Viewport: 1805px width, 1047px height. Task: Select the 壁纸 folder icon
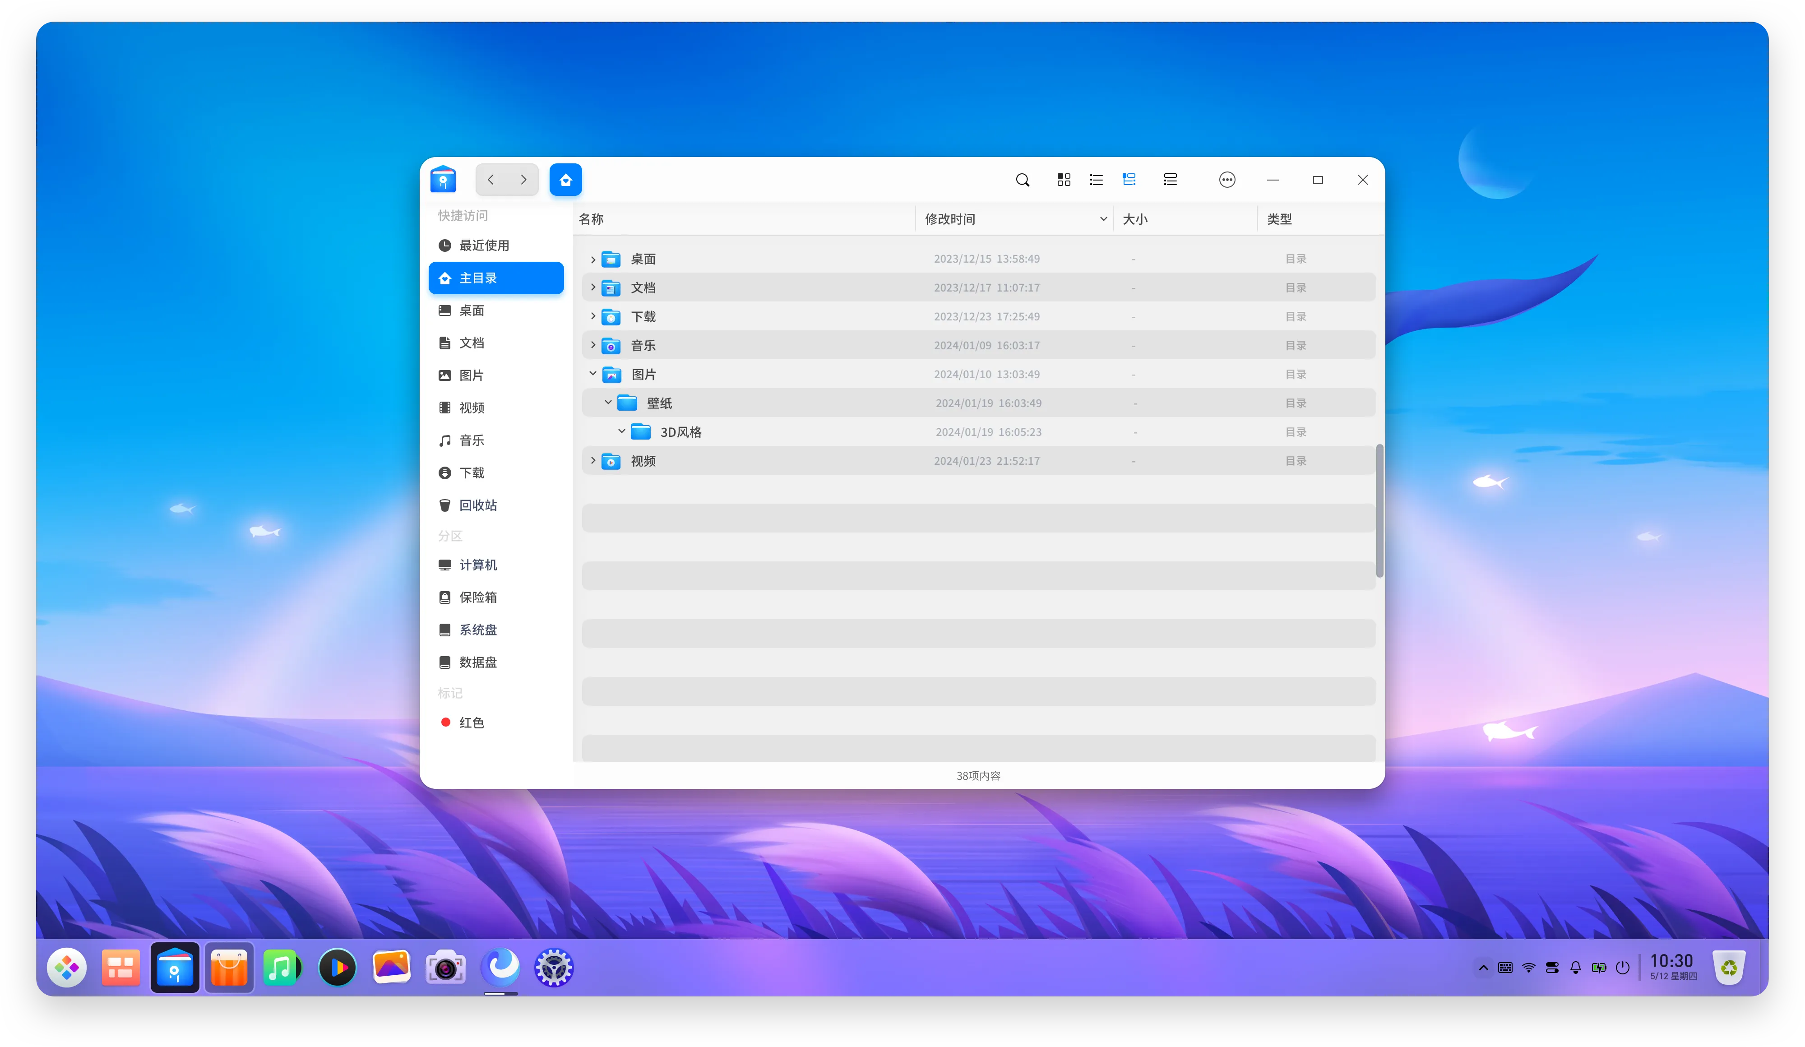627,403
